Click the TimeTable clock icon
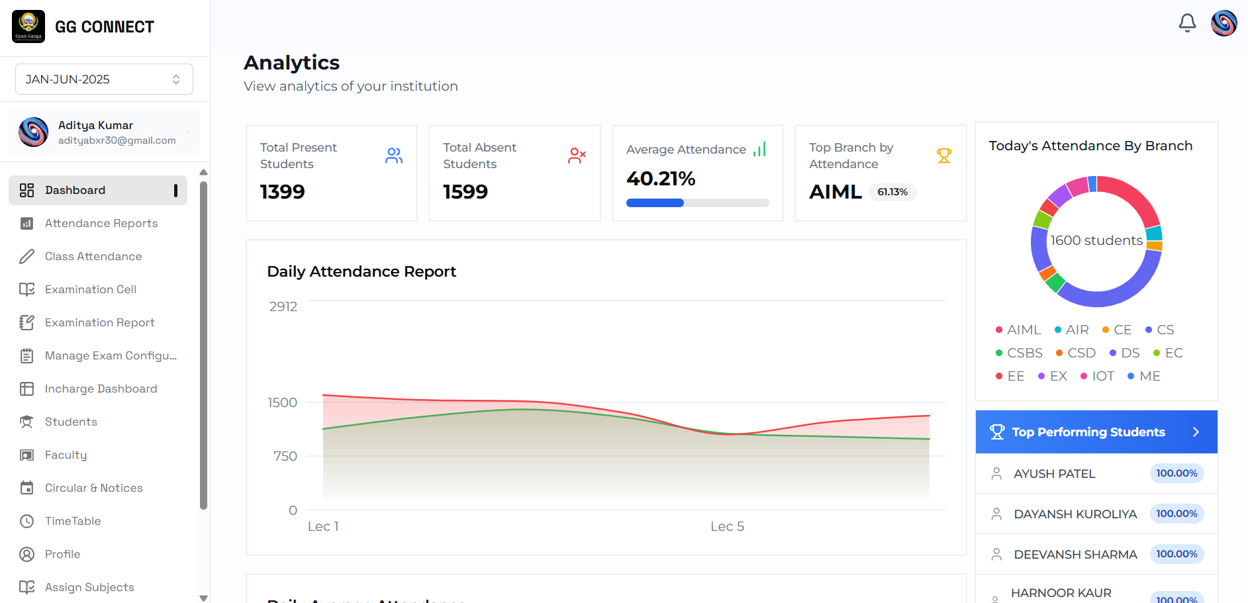 (x=26, y=521)
